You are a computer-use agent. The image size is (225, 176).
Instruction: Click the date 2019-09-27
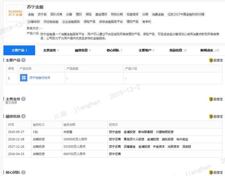(x=16, y=132)
